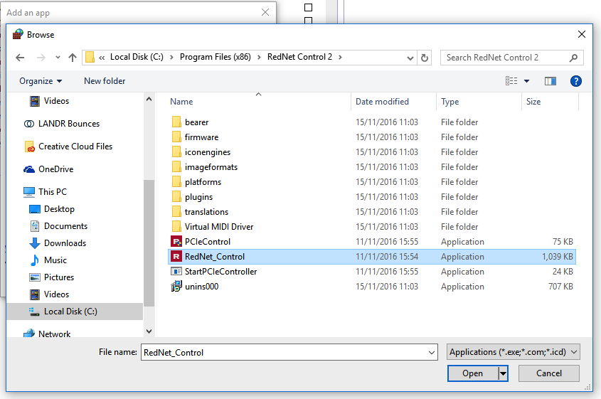Open the Organize menu
The height and width of the screenshot is (399, 601).
point(41,81)
